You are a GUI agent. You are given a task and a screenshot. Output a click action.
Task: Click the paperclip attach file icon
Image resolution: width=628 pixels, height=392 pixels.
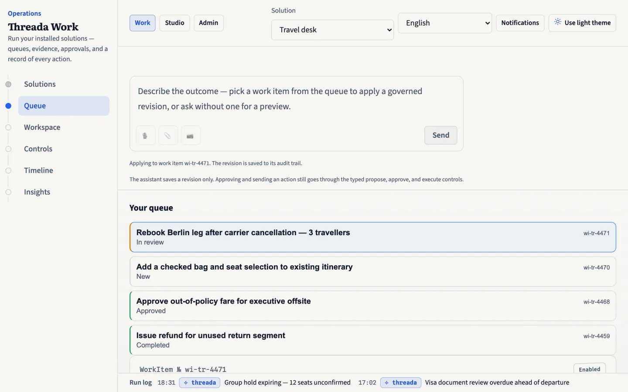click(x=168, y=135)
